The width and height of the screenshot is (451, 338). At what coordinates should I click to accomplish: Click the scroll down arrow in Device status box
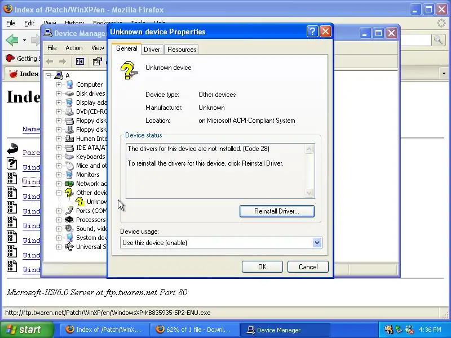pos(309,193)
